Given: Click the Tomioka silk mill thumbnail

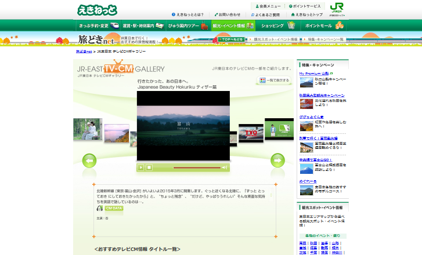Looking at the screenshot, I should 306,147.
